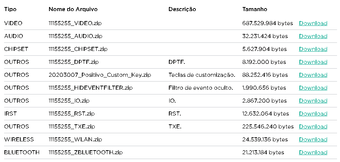Download the AUDIO driver zip
This screenshot has width=340, height=162.
click(313, 36)
